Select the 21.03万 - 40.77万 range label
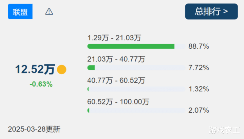Viewport: 244px width, 139px height. pyautogui.click(x=116, y=59)
